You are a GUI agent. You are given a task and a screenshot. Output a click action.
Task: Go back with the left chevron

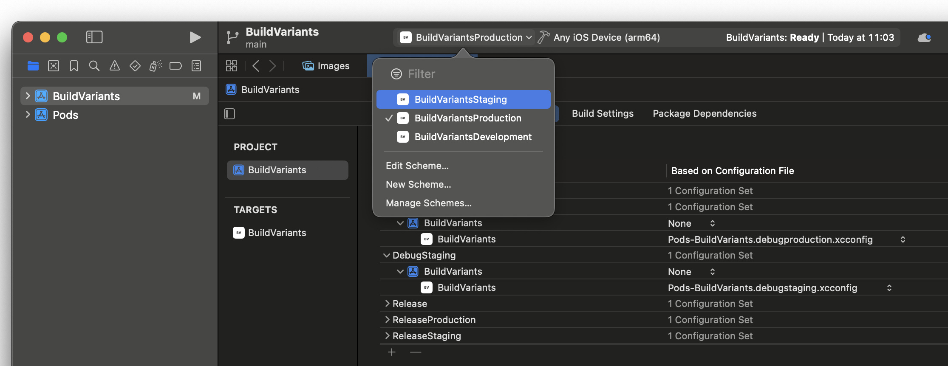[x=256, y=66]
